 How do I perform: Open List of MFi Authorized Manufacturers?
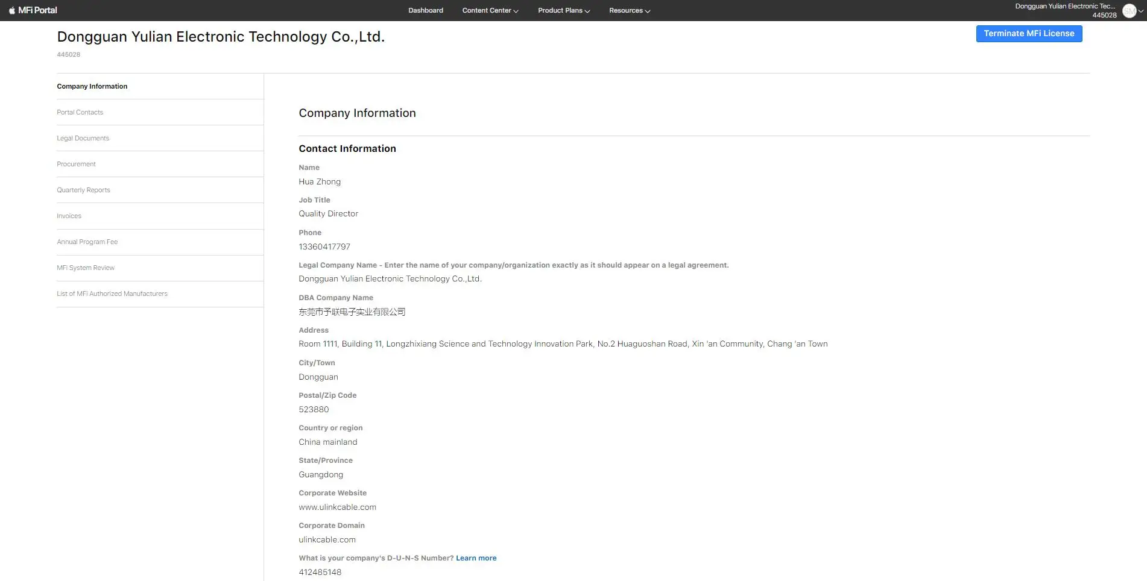(112, 294)
